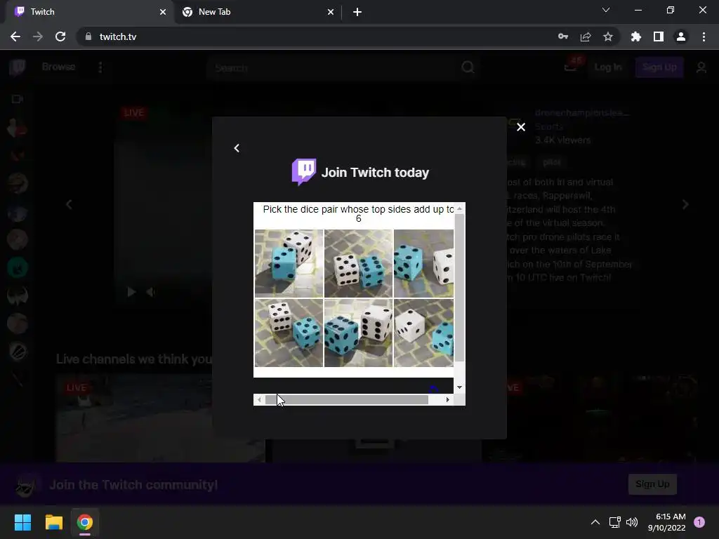Open the Twitch user account icon
The height and width of the screenshot is (539, 719).
(701, 67)
